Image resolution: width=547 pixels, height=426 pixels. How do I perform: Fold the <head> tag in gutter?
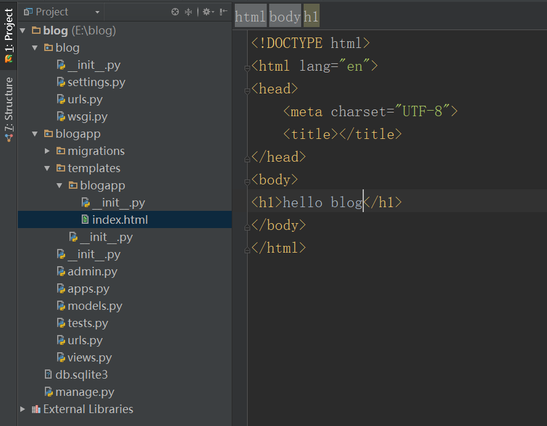(x=247, y=91)
